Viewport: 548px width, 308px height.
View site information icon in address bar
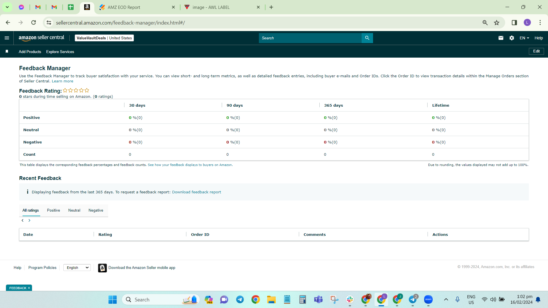pos(49,23)
